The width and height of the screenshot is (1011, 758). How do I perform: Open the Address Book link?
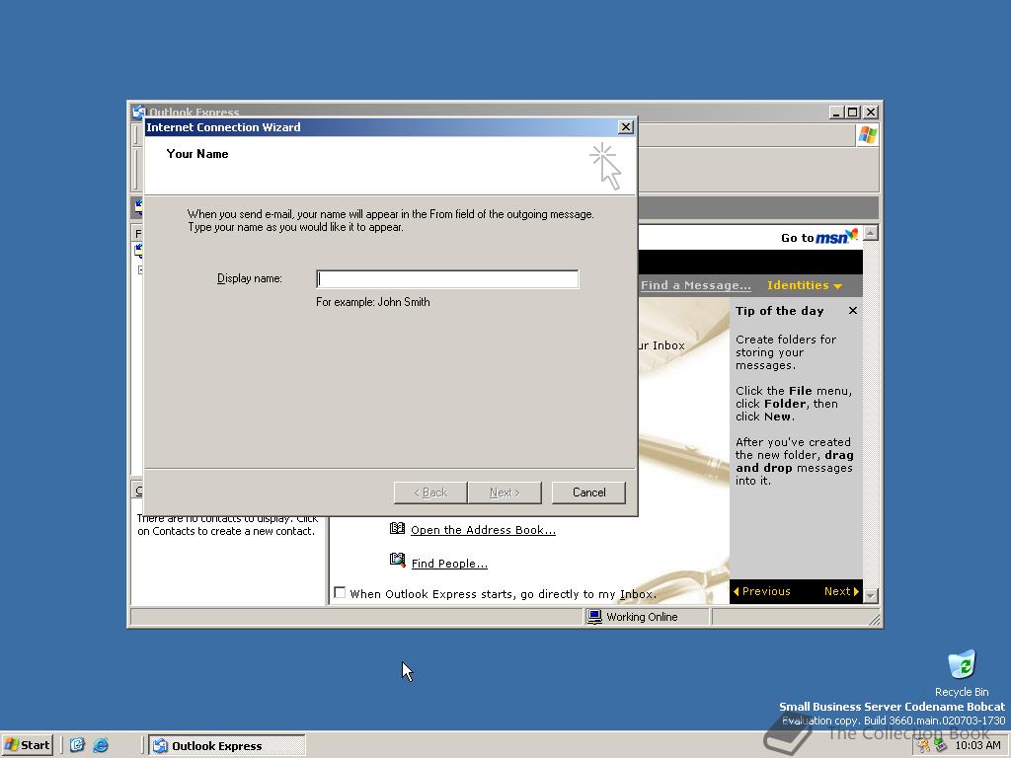coord(483,530)
